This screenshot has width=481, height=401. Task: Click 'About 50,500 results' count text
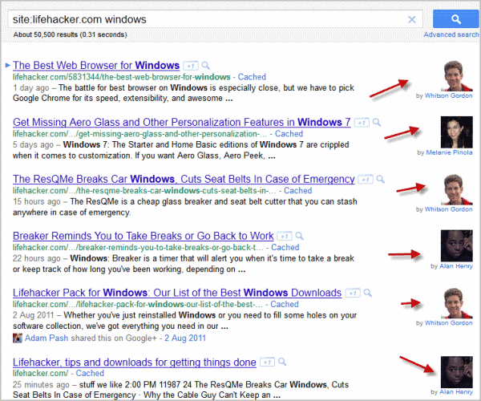point(70,34)
